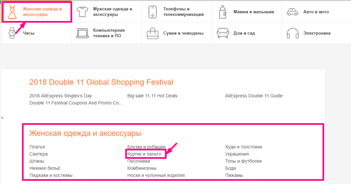Select Блузки и рубашки subcategory
The width and height of the screenshot is (351, 184).
(x=146, y=147)
